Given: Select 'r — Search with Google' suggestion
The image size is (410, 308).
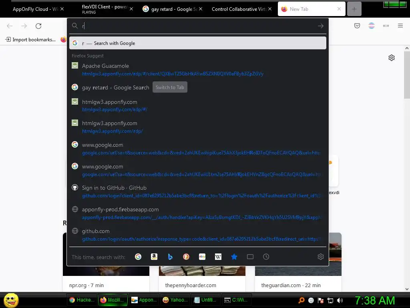Looking at the screenshot, I should [x=198, y=43].
